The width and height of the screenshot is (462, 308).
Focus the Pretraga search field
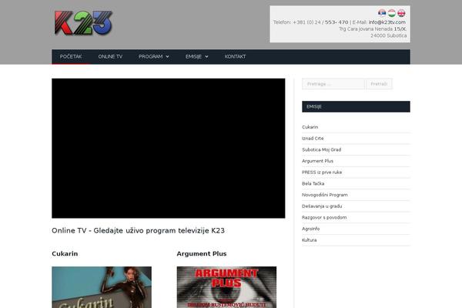click(x=333, y=84)
